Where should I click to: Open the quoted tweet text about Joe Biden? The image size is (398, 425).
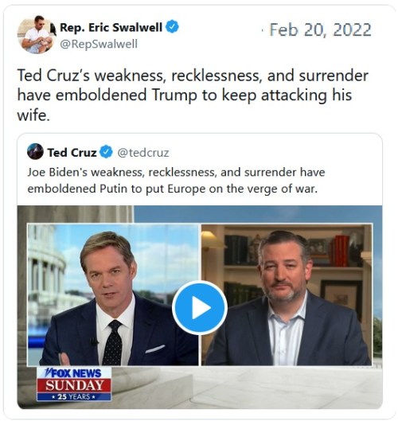point(176,181)
